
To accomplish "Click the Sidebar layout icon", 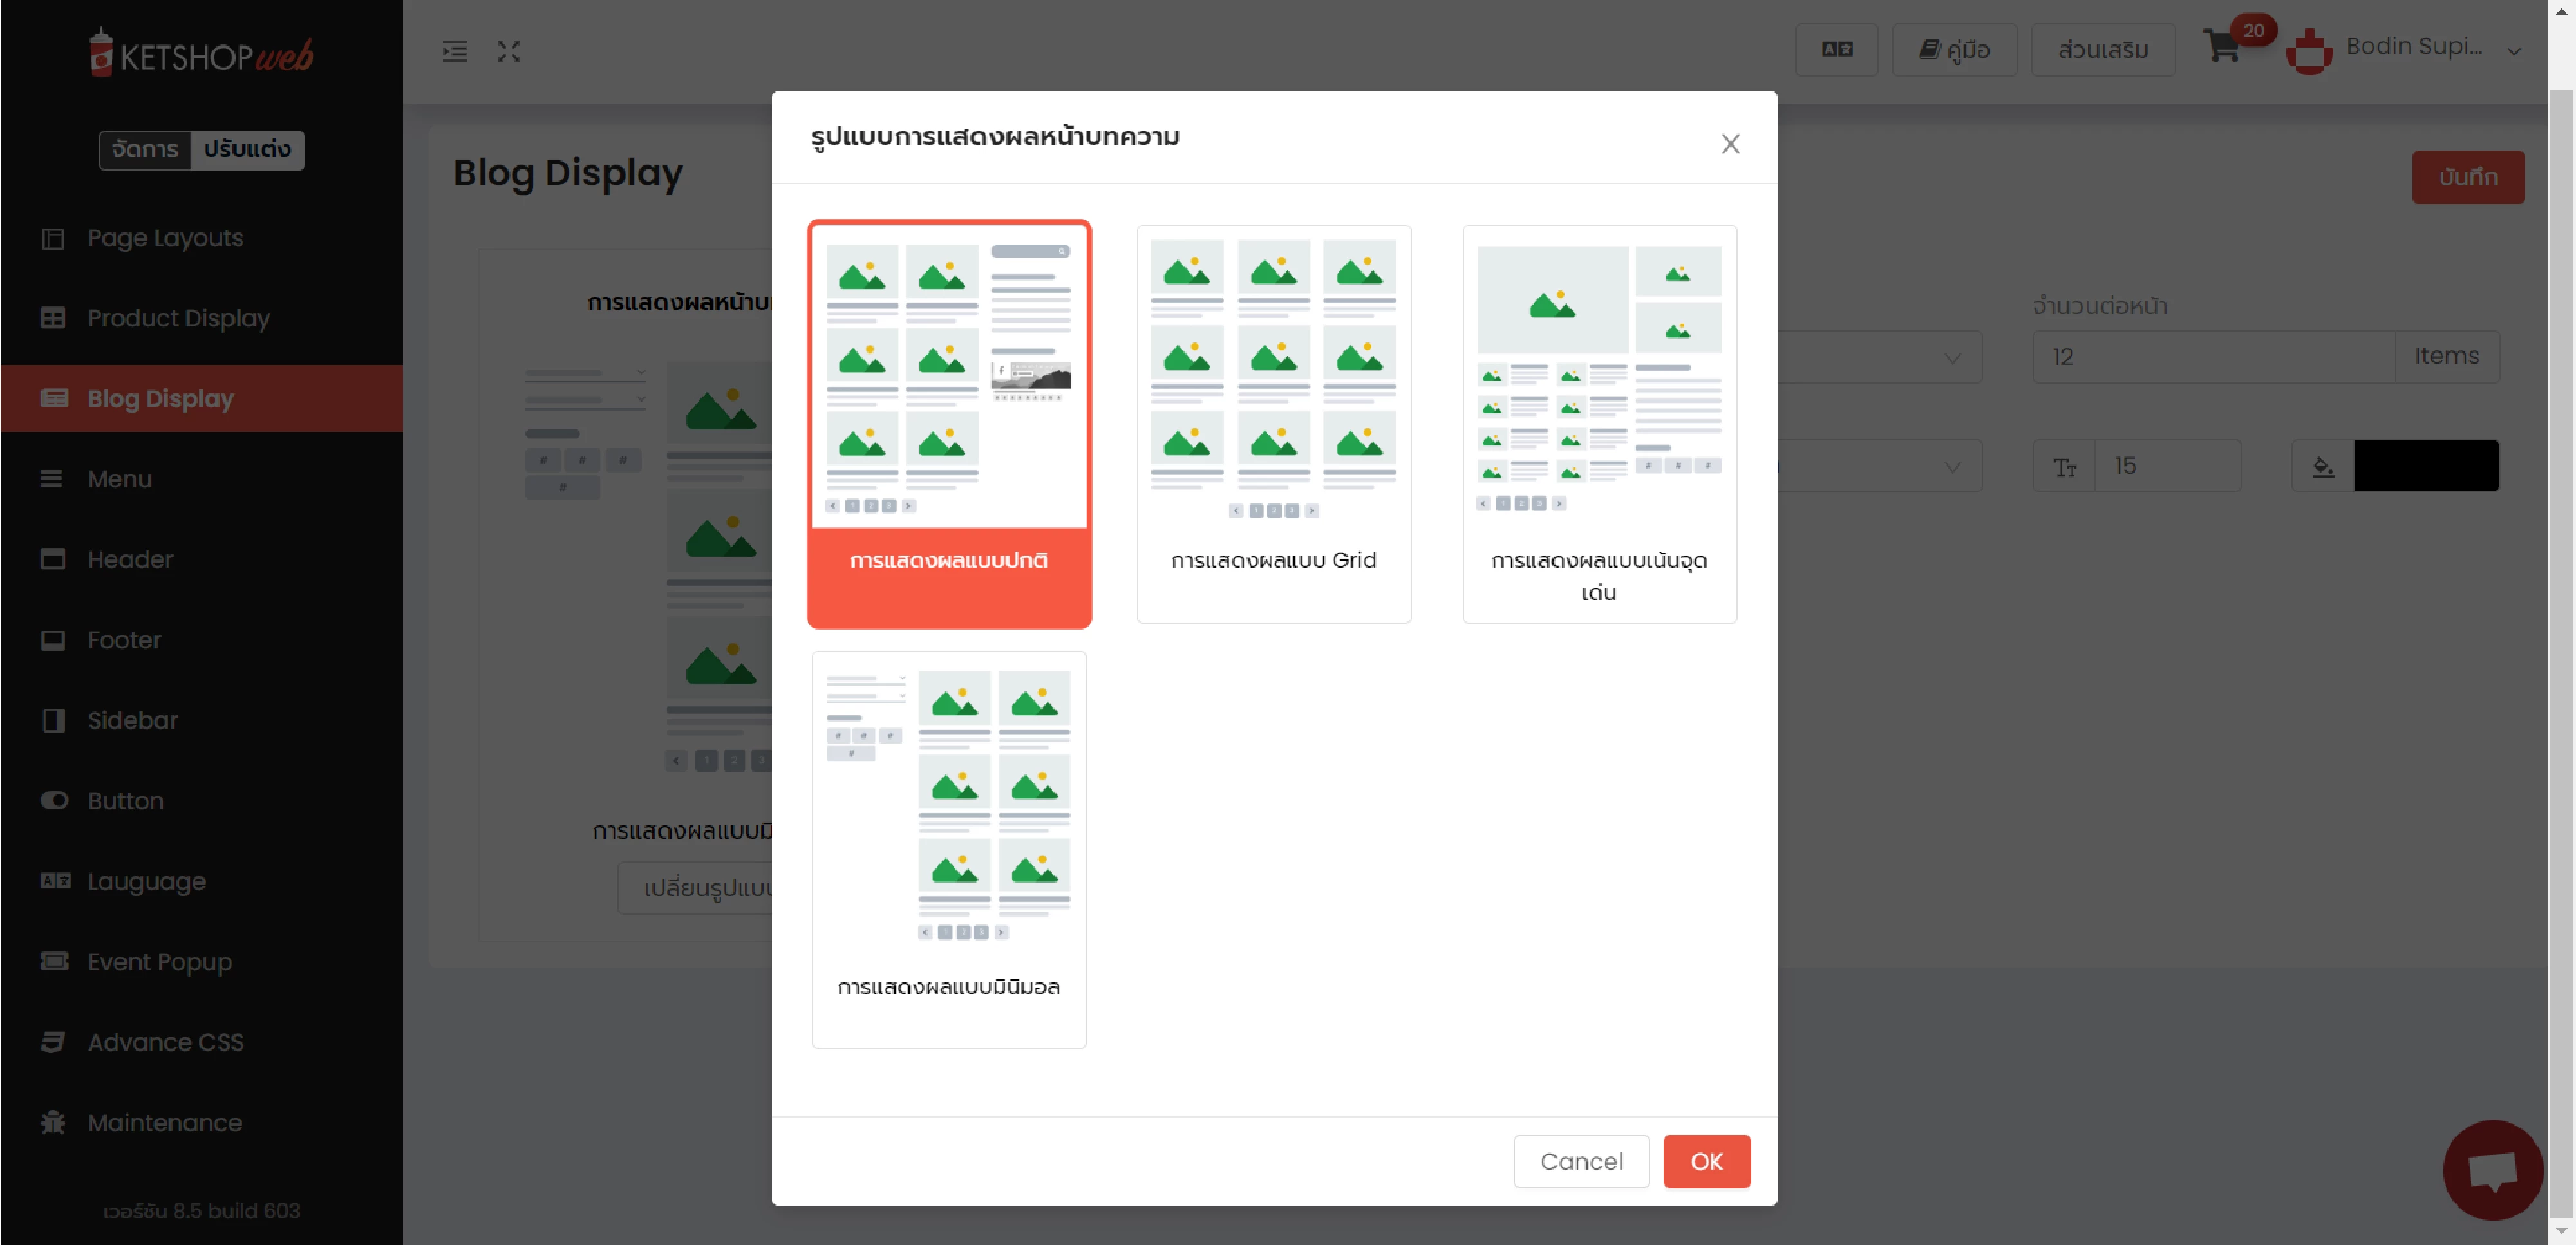I will (x=53, y=720).
